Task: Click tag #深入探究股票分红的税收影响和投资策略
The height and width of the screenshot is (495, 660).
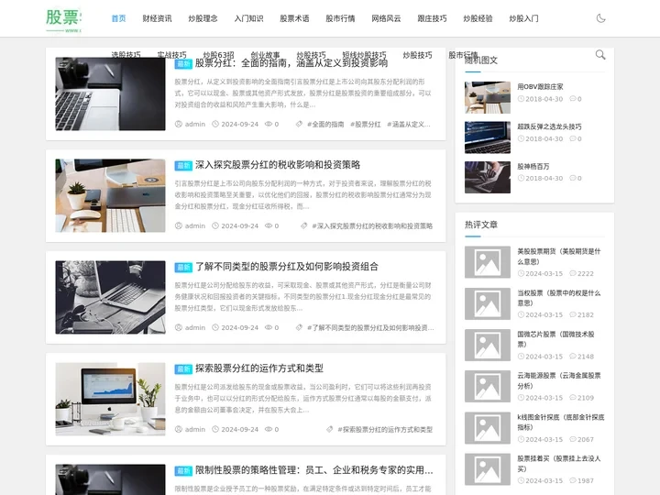Action: click(372, 226)
